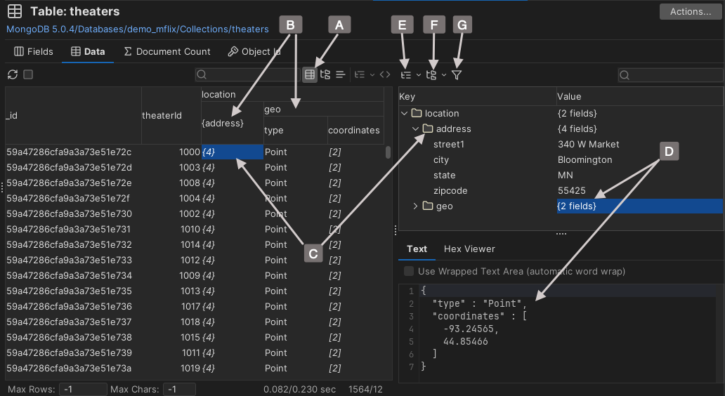
Task: Click the data table vertical scrollbar
Action: pos(388,152)
